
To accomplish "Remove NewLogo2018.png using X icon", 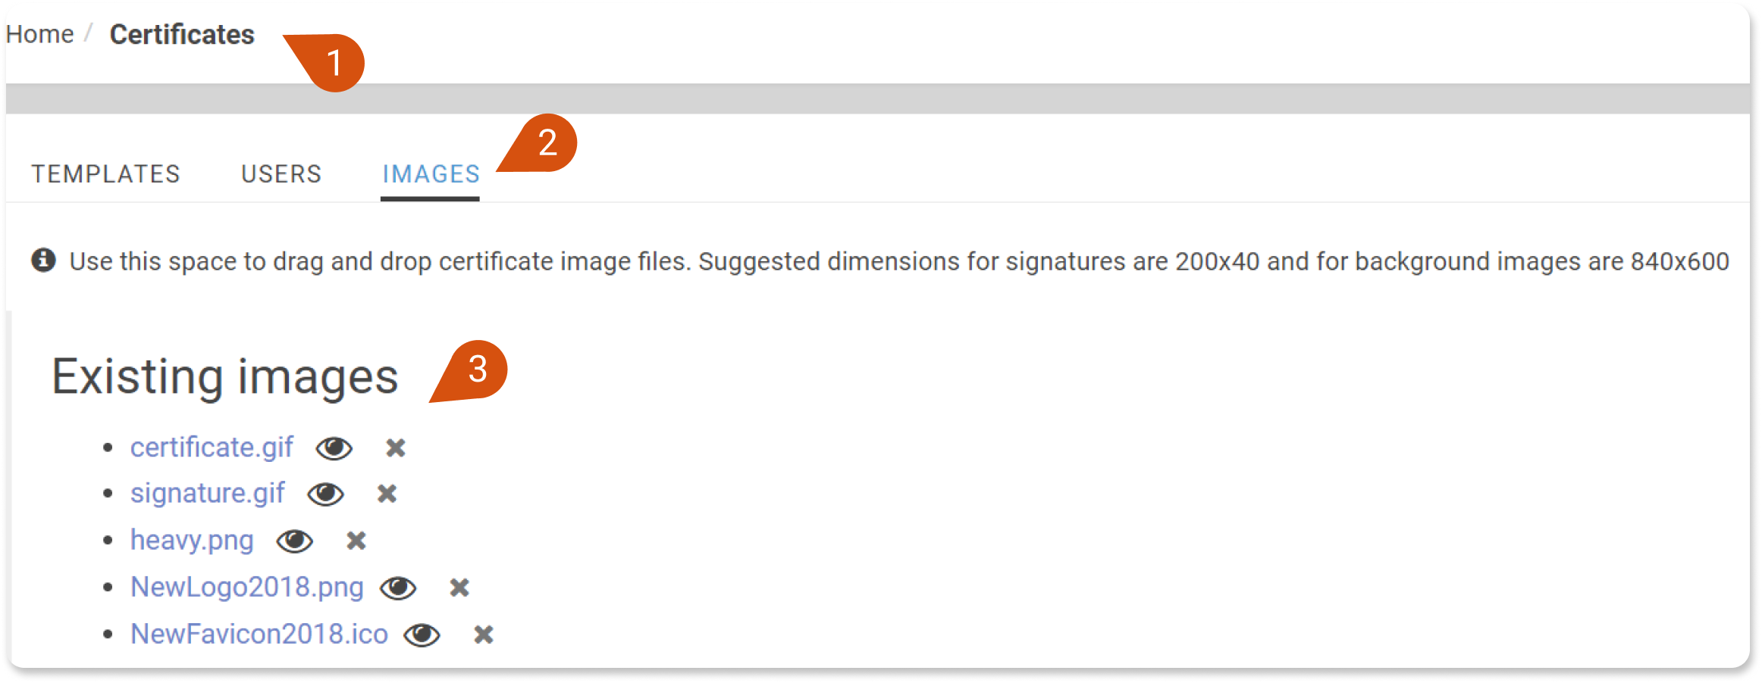I will [459, 588].
